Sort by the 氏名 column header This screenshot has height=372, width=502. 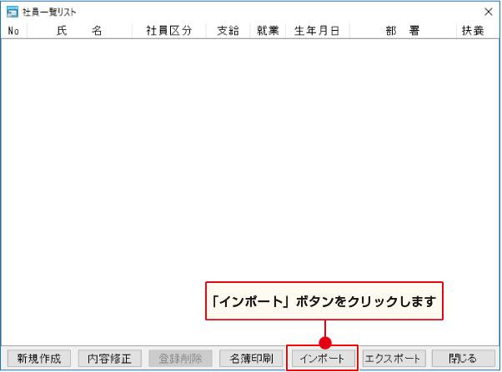(x=79, y=31)
